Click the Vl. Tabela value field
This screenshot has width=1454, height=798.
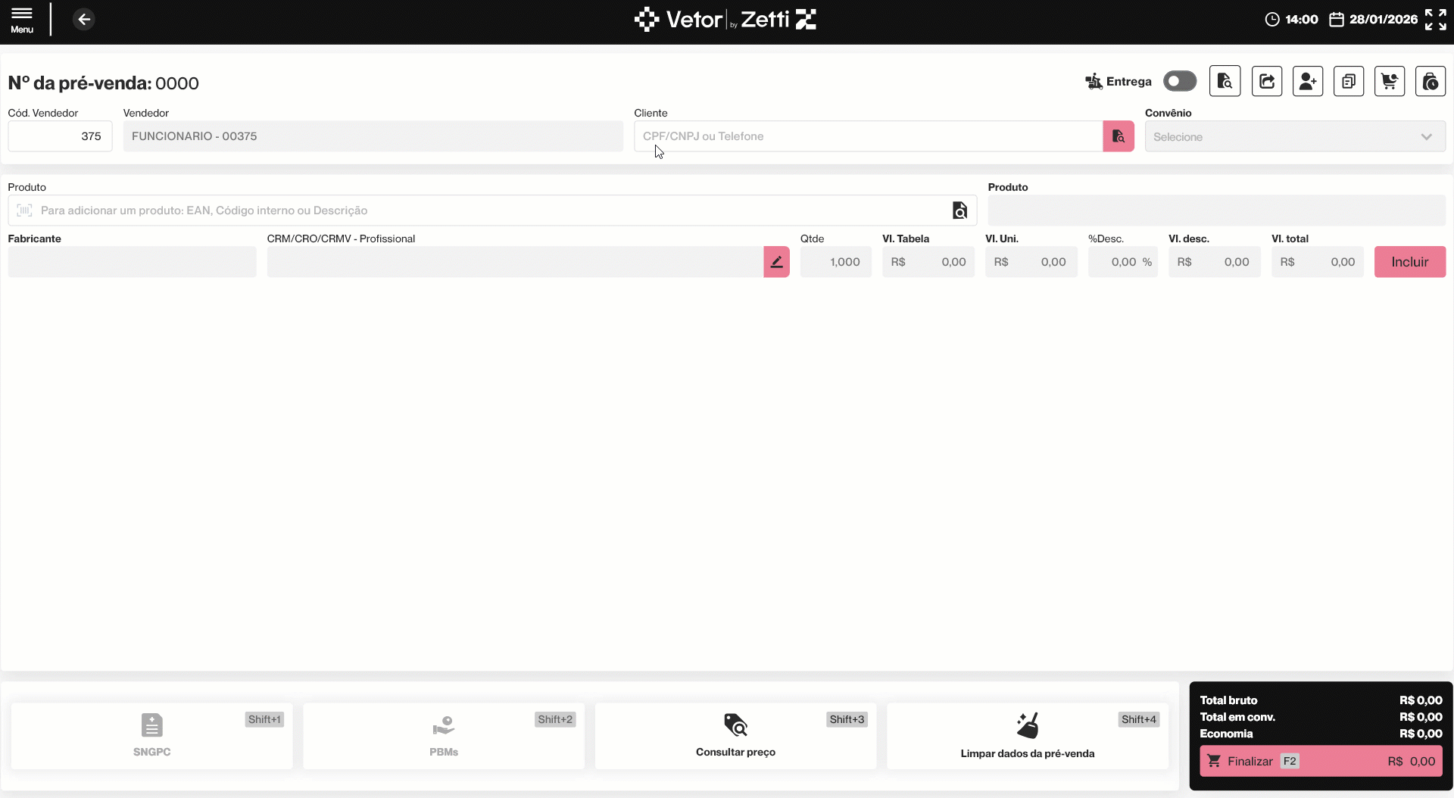928,262
